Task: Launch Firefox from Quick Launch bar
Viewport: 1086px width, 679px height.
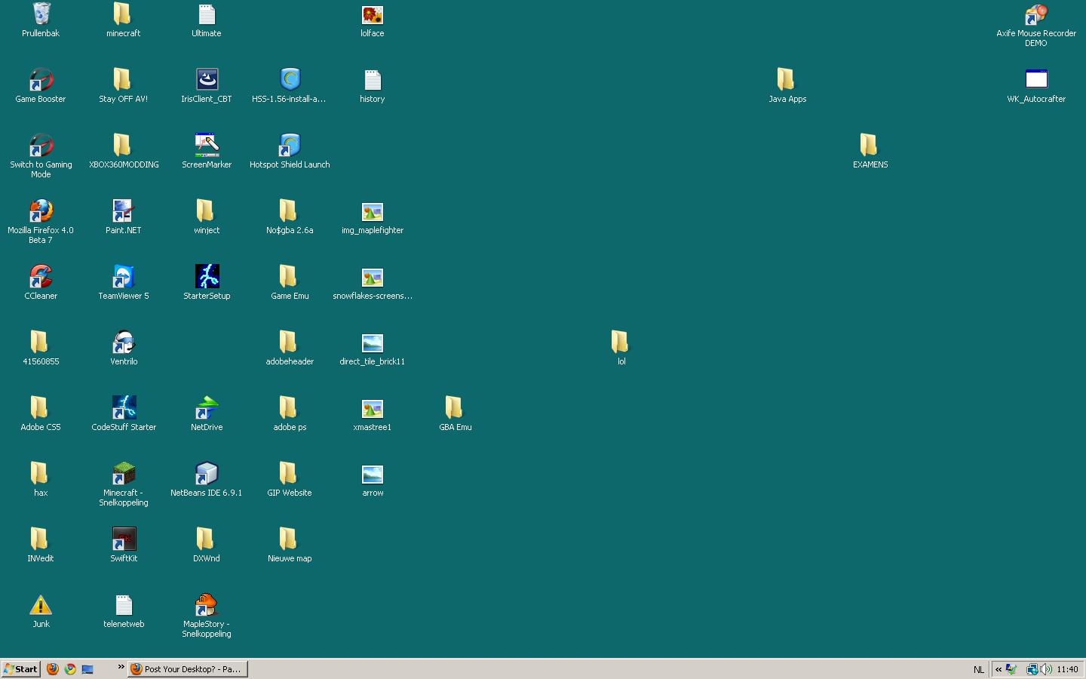Action: pyautogui.click(x=53, y=669)
